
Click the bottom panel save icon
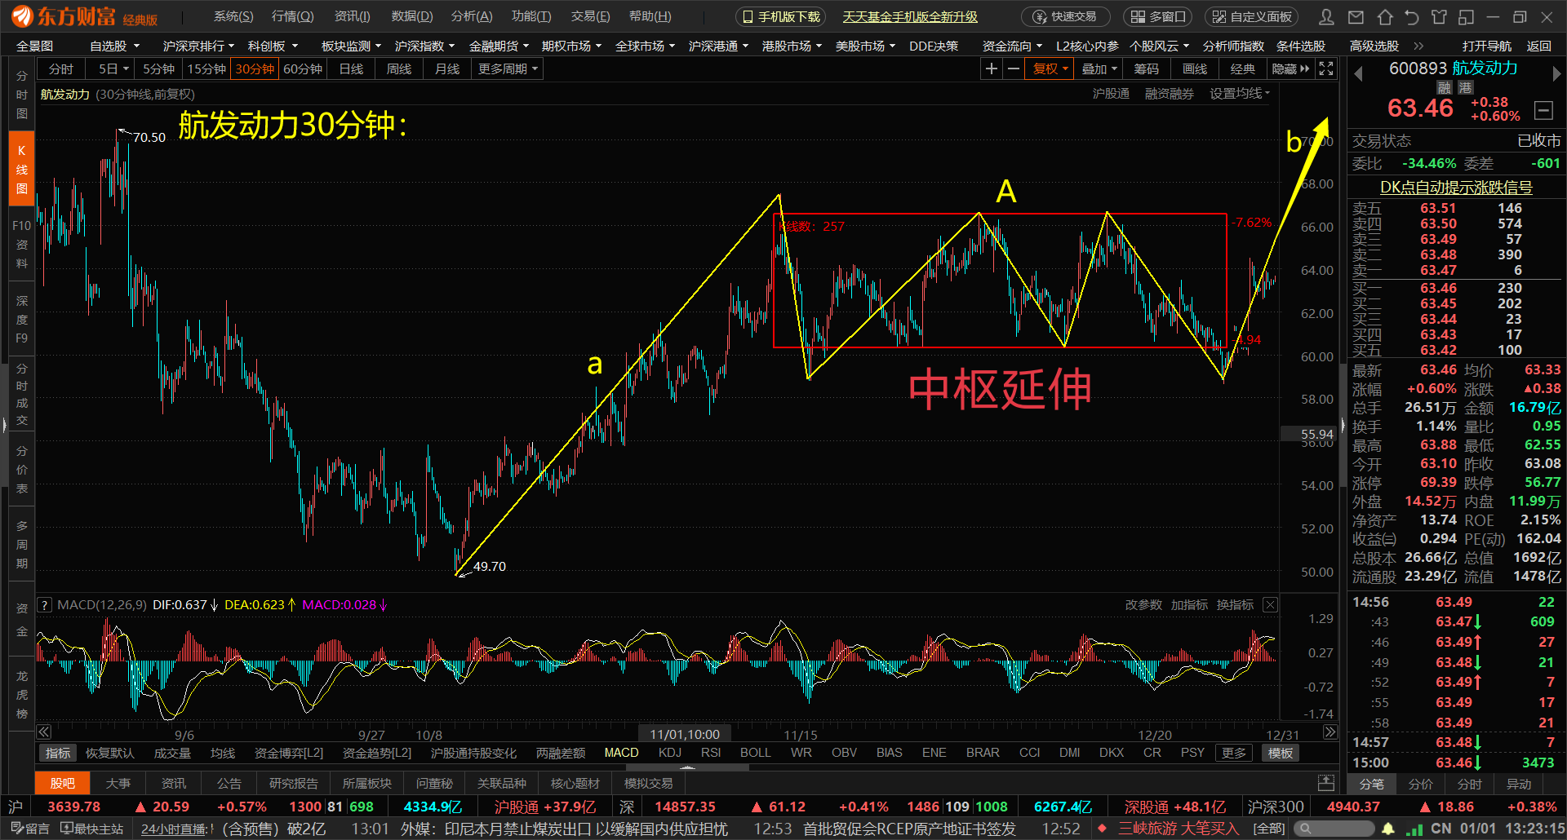pos(1326,783)
